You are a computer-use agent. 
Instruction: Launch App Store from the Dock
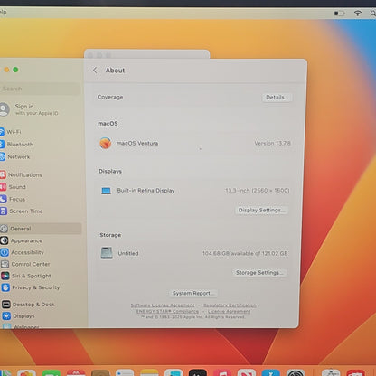tap(270, 372)
